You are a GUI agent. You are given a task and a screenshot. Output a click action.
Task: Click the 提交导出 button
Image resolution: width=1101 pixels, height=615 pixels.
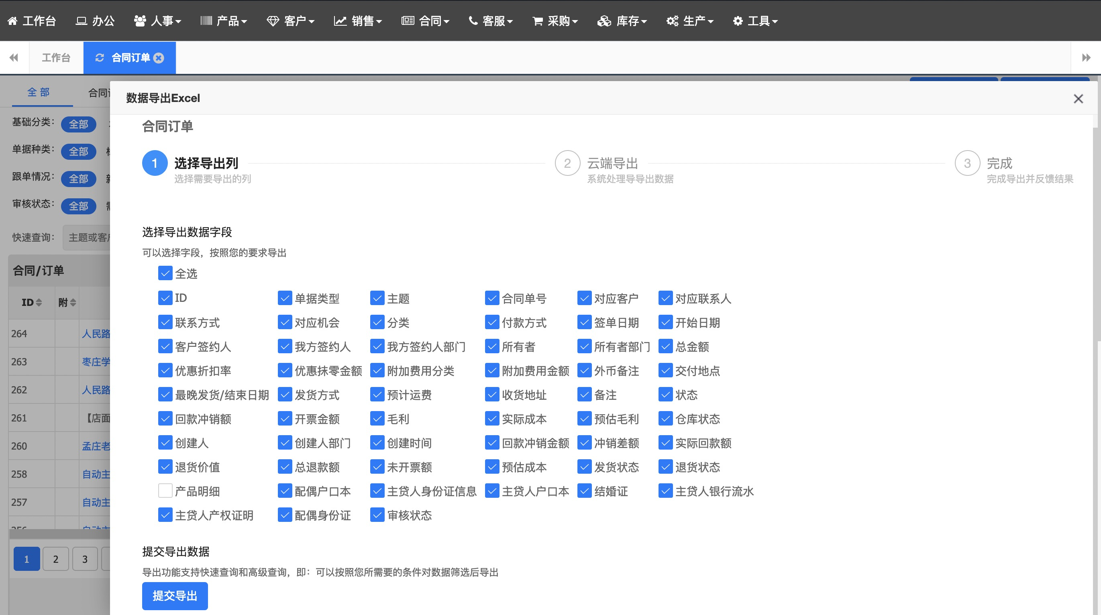point(175,596)
